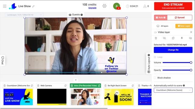The width and height of the screenshot is (195, 109).
Task: Duplicate the Web Camera scene
Action: (x=66, y=85)
